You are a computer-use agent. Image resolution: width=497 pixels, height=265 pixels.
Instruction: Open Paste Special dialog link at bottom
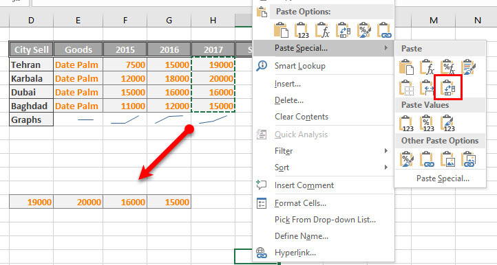point(443,178)
